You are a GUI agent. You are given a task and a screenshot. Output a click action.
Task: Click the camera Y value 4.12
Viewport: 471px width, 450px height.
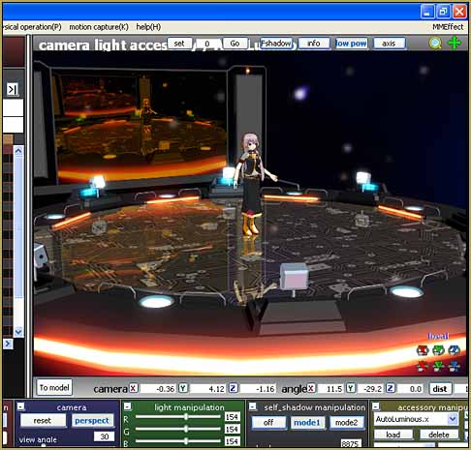tap(207, 389)
